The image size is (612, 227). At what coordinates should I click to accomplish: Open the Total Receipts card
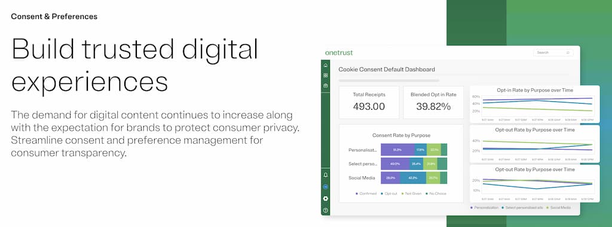[x=369, y=102]
